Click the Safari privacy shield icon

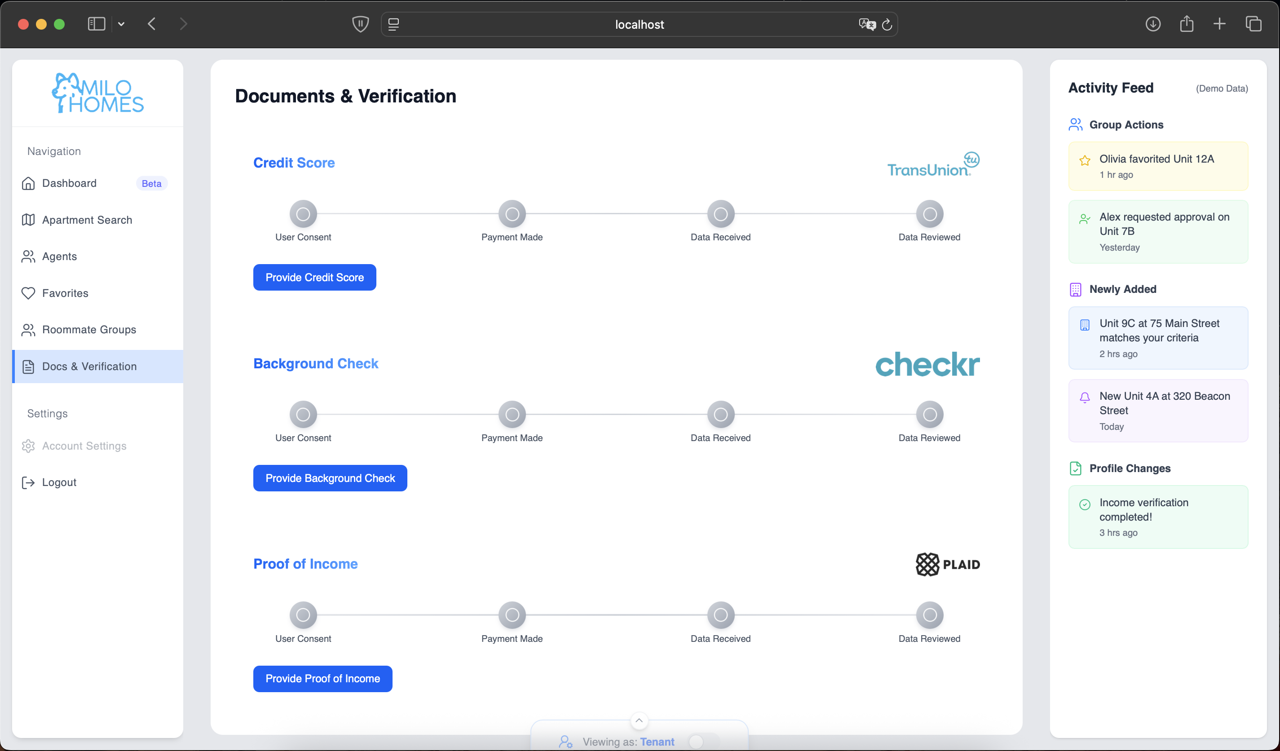point(360,24)
